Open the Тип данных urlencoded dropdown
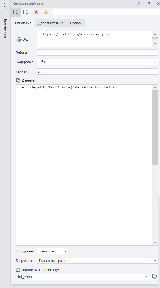The image size is (160, 288). (x=65, y=251)
